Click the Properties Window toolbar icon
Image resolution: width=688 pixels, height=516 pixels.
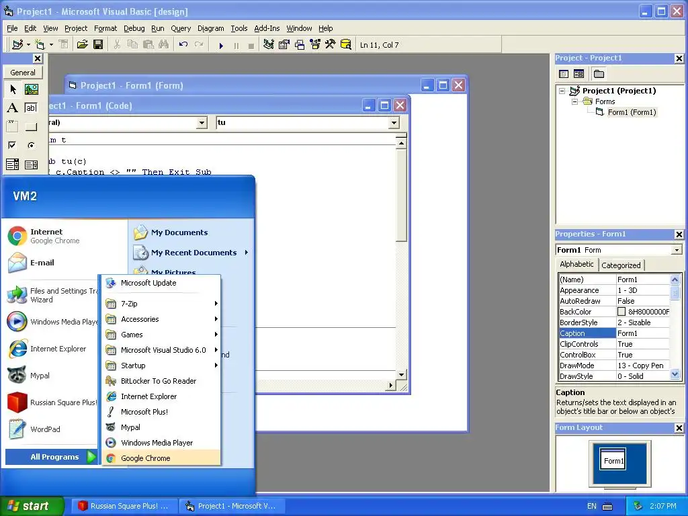(x=284, y=44)
